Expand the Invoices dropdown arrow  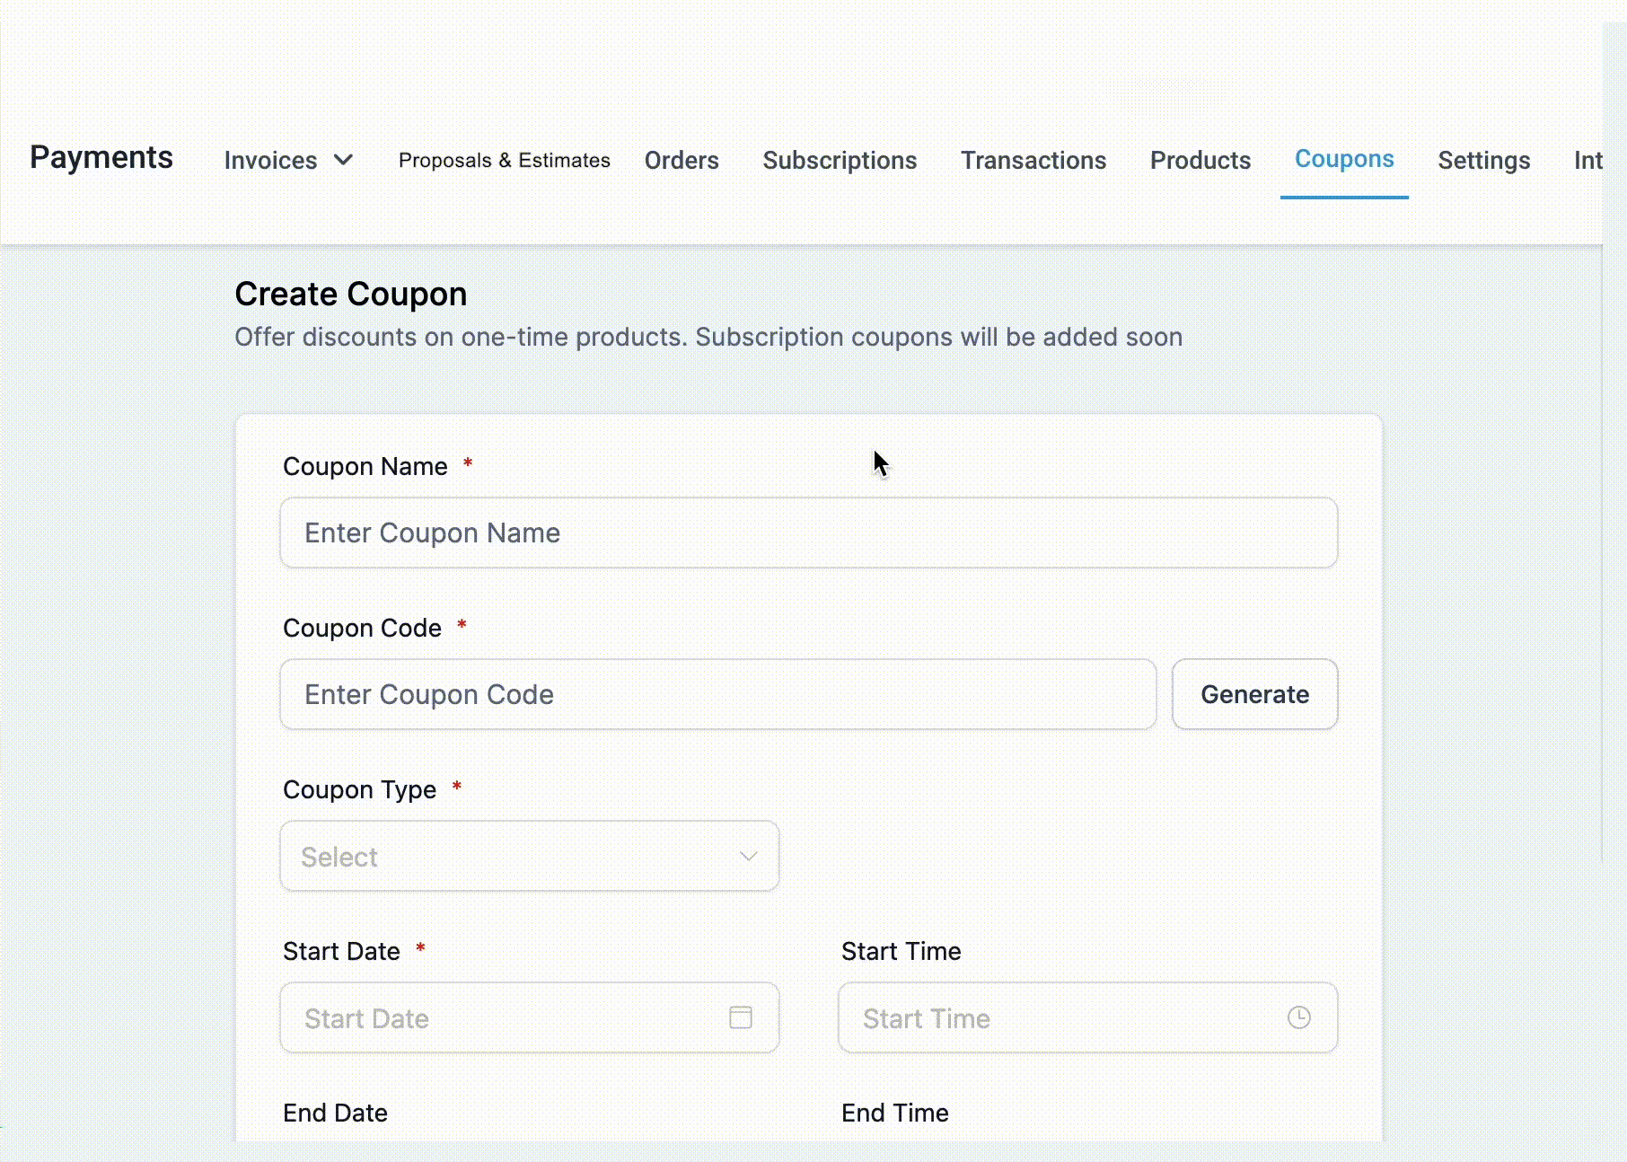click(343, 160)
